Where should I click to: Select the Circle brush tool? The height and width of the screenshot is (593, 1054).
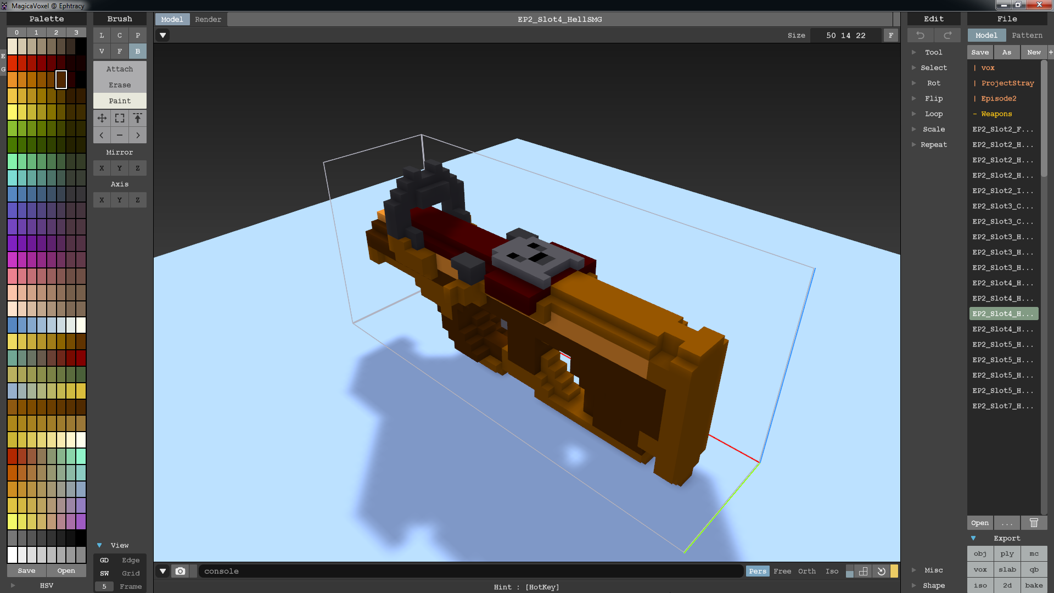coord(119,35)
